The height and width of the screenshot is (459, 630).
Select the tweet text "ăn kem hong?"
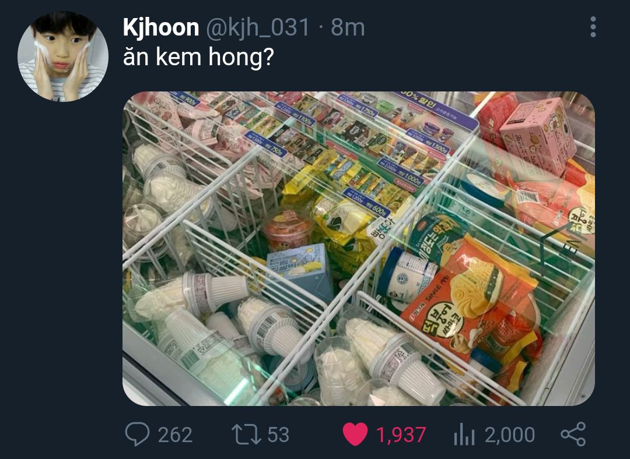(198, 57)
